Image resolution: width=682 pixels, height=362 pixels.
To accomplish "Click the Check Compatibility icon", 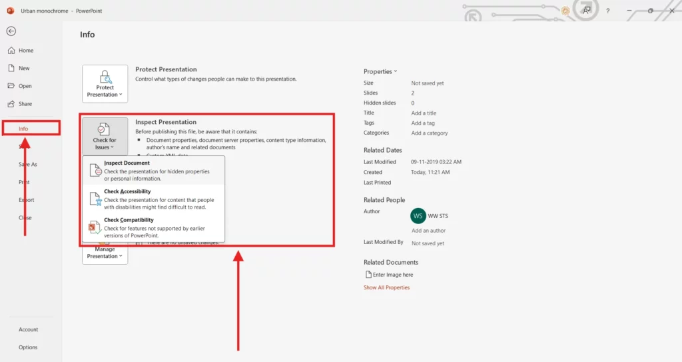I will (95, 227).
